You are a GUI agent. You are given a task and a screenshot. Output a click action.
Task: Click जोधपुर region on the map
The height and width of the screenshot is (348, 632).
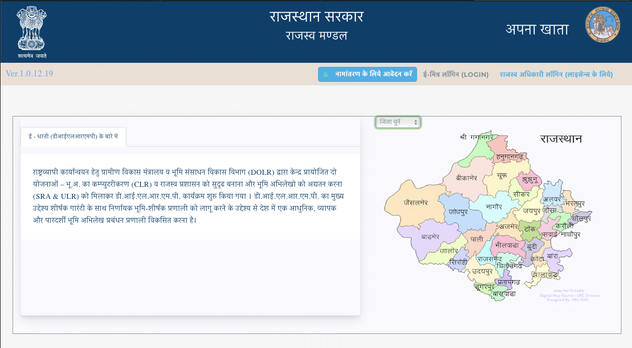(x=458, y=212)
